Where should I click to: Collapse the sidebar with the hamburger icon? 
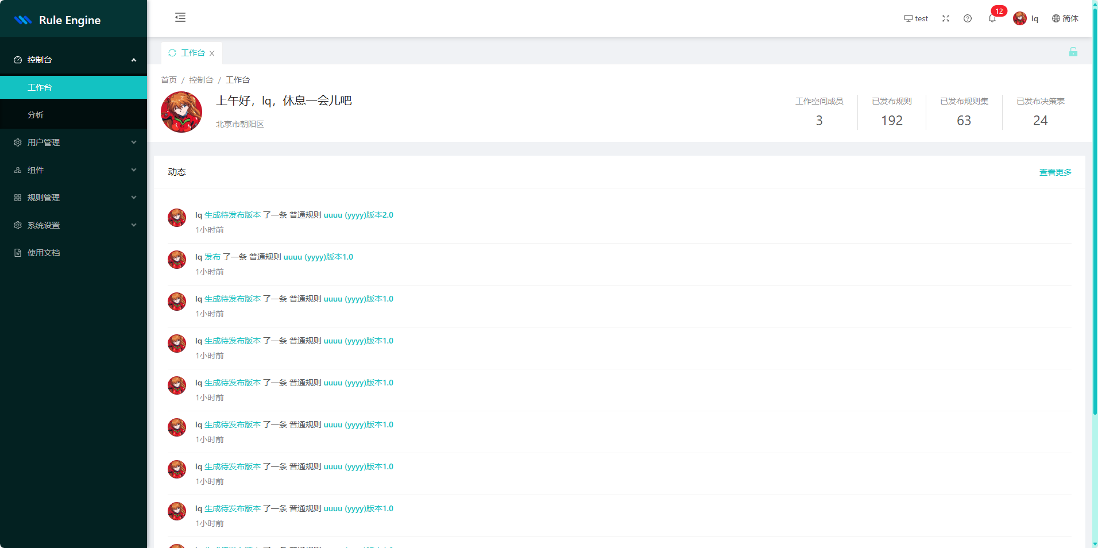[x=180, y=17]
